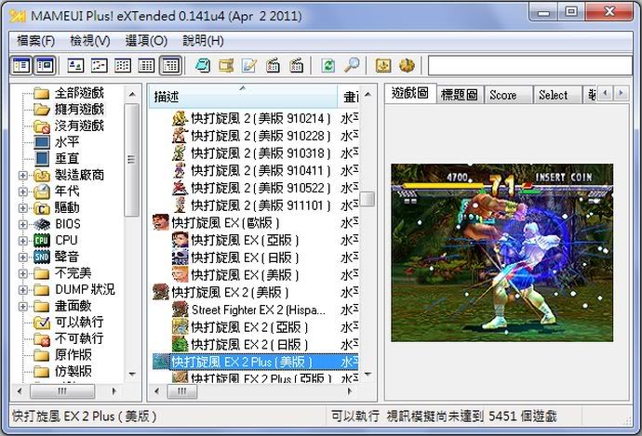
Task: Click the magnifier search toolbar icon
Action: click(x=352, y=65)
